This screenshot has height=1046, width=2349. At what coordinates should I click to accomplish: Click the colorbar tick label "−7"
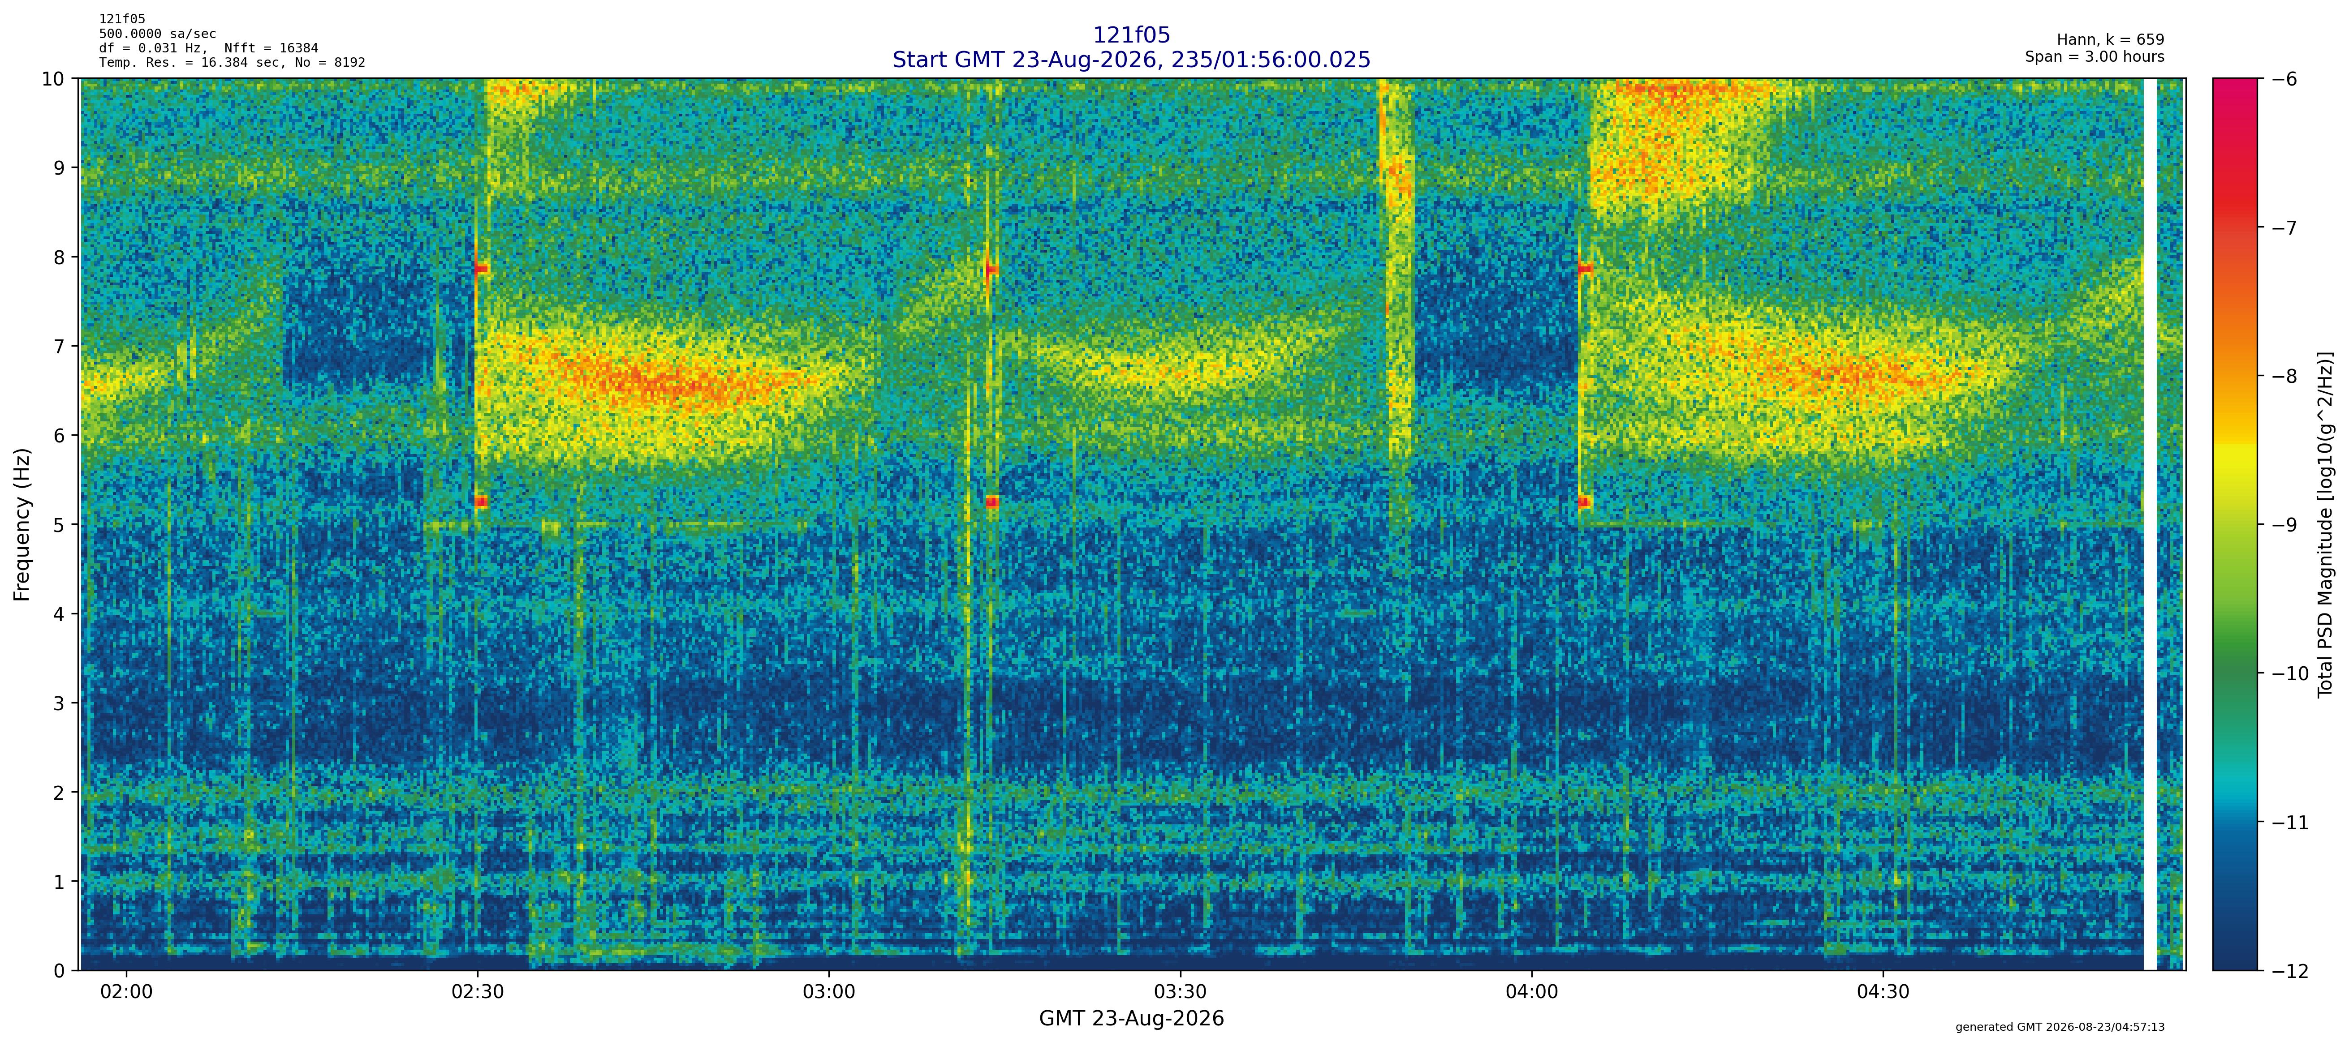point(2282,228)
